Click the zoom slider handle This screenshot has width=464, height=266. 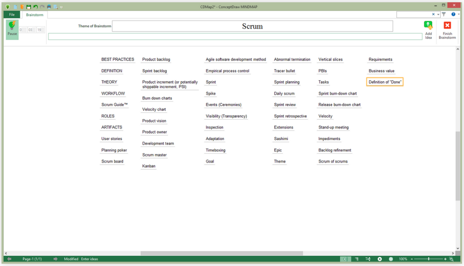click(x=429, y=259)
